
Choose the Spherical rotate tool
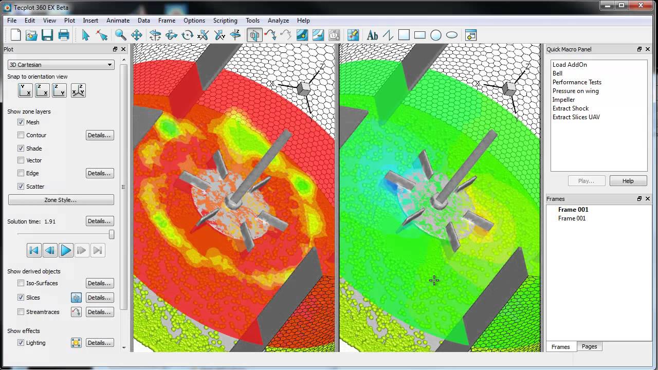point(155,35)
